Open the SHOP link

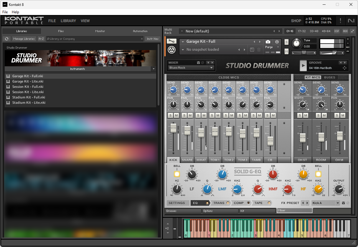click(296, 21)
